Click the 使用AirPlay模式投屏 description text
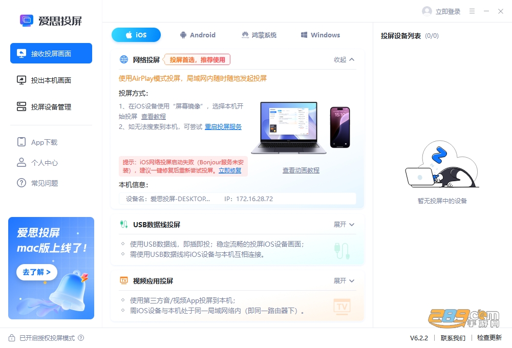Screen dimensions: 512x348 tap(193, 78)
